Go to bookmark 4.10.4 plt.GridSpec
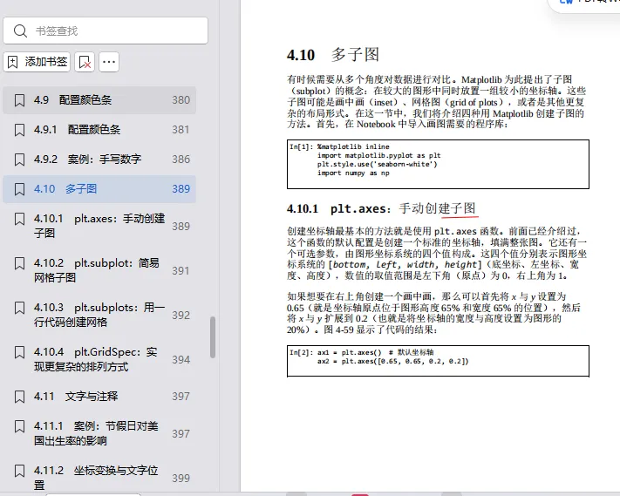Viewport: 620px width, 496px height. [x=99, y=359]
